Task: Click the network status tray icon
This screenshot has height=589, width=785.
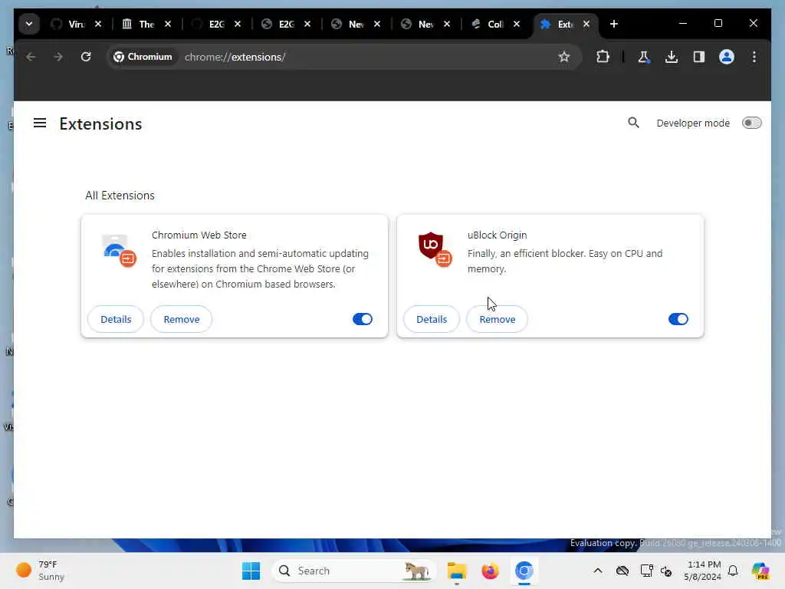Action: coord(646,571)
